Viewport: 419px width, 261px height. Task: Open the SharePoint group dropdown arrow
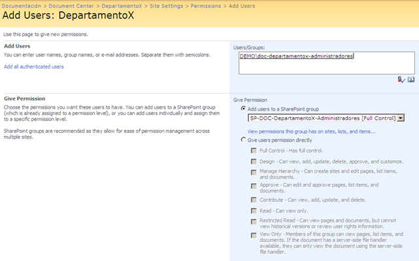click(401, 118)
